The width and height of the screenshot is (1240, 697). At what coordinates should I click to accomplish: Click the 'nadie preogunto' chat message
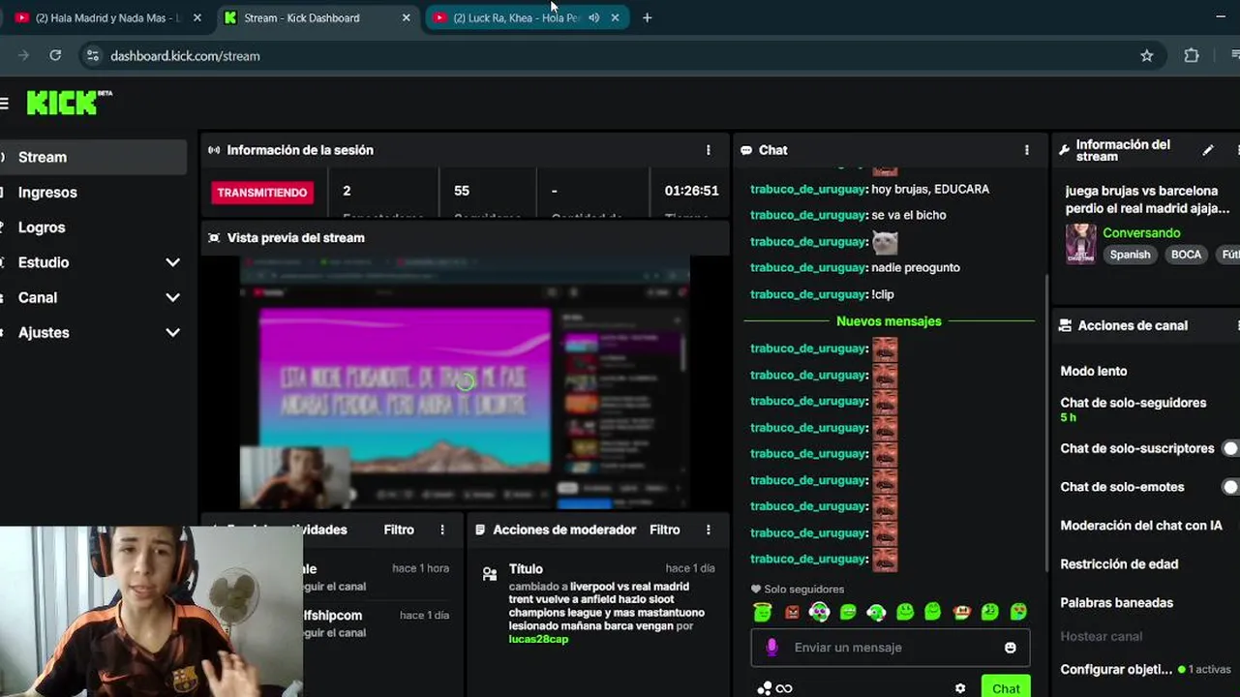click(916, 268)
